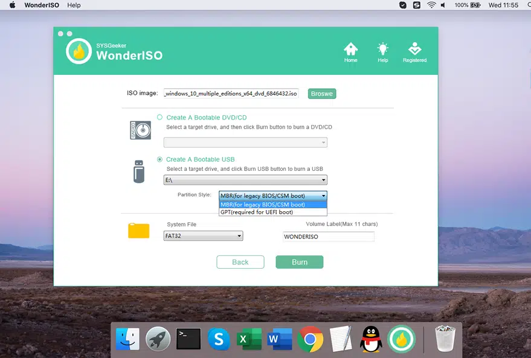Screen dimensions: 531x358
Task: Open the Trash in dock
Action: point(445,339)
